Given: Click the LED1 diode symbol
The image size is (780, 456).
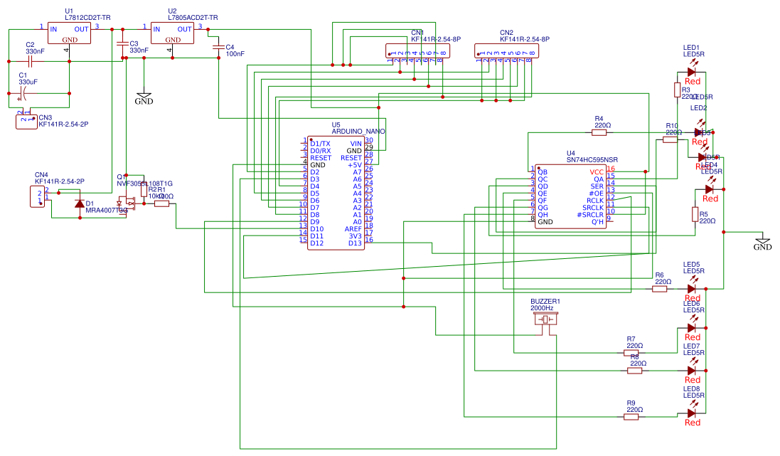Looking at the screenshot, I should pos(691,72).
